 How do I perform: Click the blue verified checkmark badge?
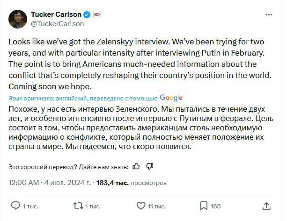87,14
